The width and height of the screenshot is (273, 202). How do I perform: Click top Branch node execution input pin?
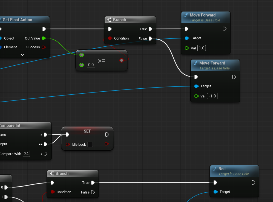[x=110, y=29]
